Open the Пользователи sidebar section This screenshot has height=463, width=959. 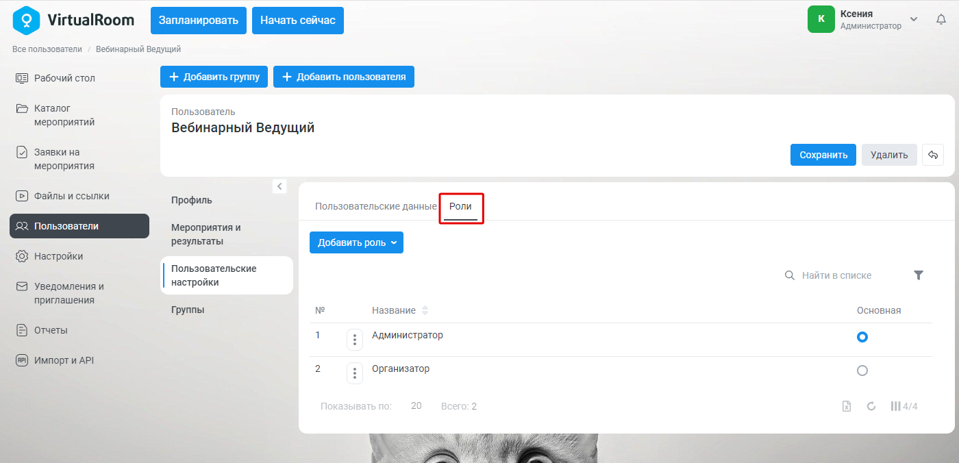coord(79,226)
